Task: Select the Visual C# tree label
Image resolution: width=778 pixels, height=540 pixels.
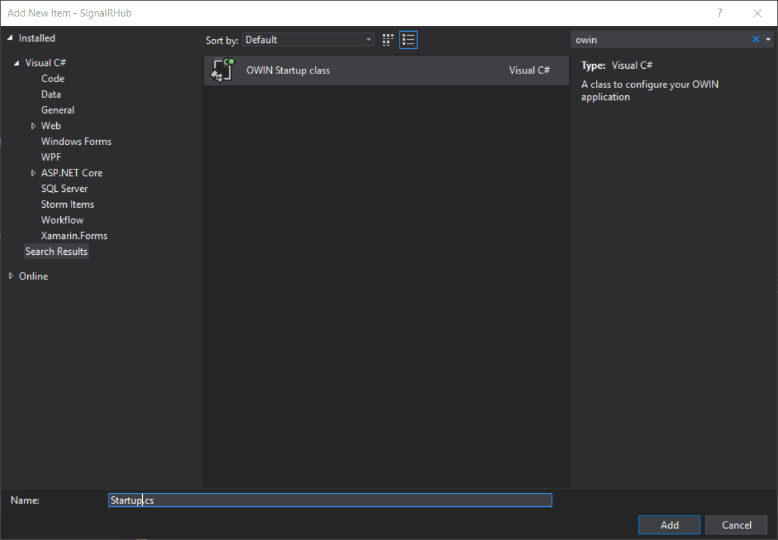Action: pyautogui.click(x=46, y=63)
